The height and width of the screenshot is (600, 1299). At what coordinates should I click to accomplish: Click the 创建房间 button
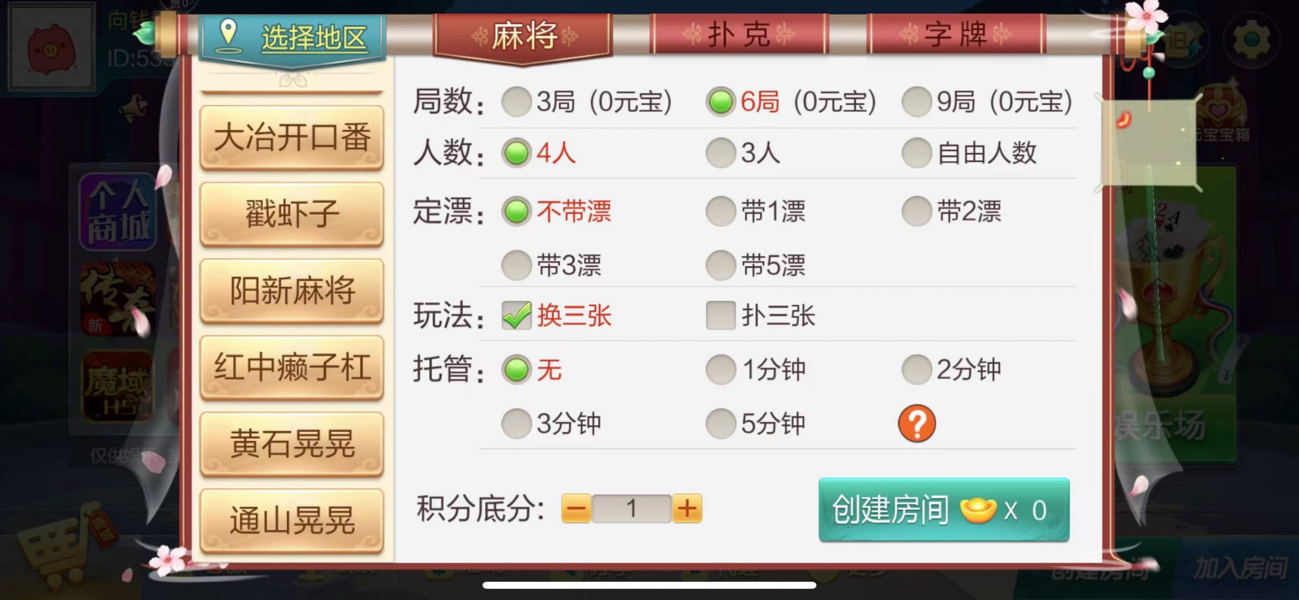(x=944, y=510)
